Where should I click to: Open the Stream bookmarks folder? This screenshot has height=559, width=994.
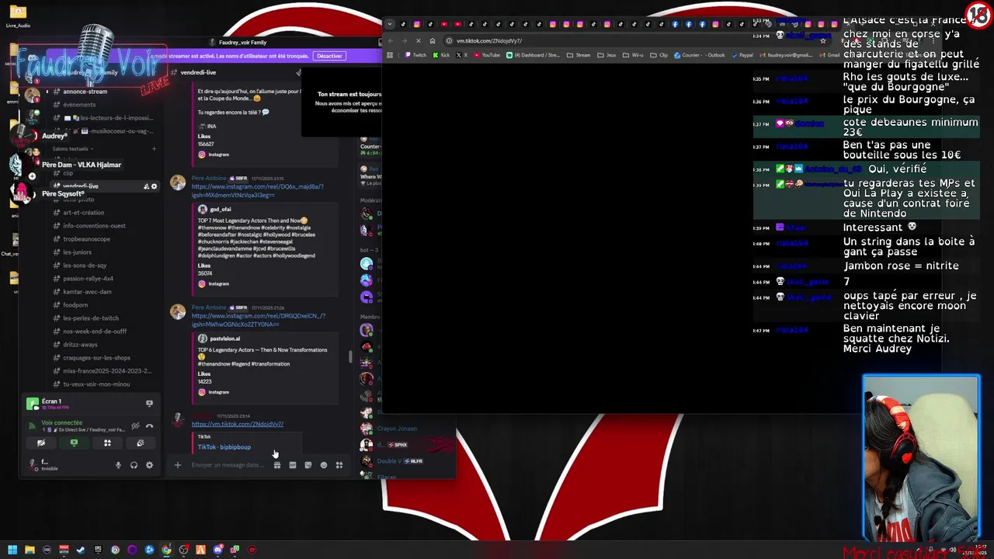579,55
